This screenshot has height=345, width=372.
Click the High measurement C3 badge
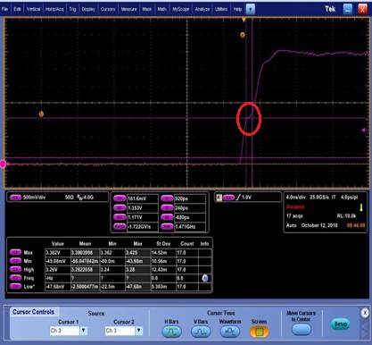point(15,269)
